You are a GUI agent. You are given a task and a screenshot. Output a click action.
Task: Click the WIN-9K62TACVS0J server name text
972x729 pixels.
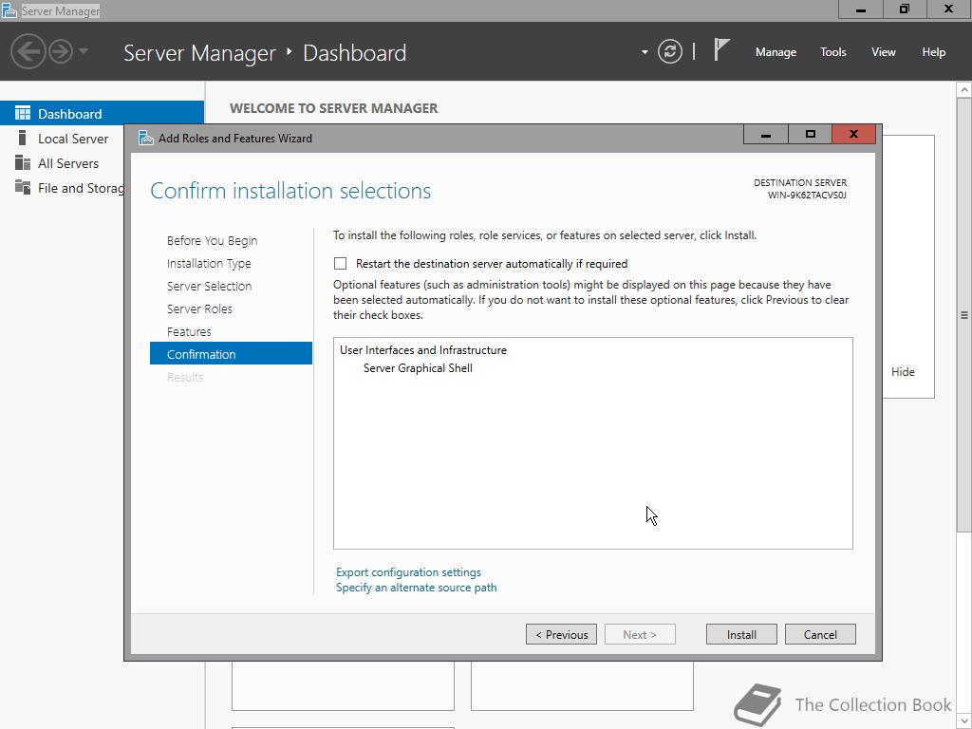tap(807, 196)
